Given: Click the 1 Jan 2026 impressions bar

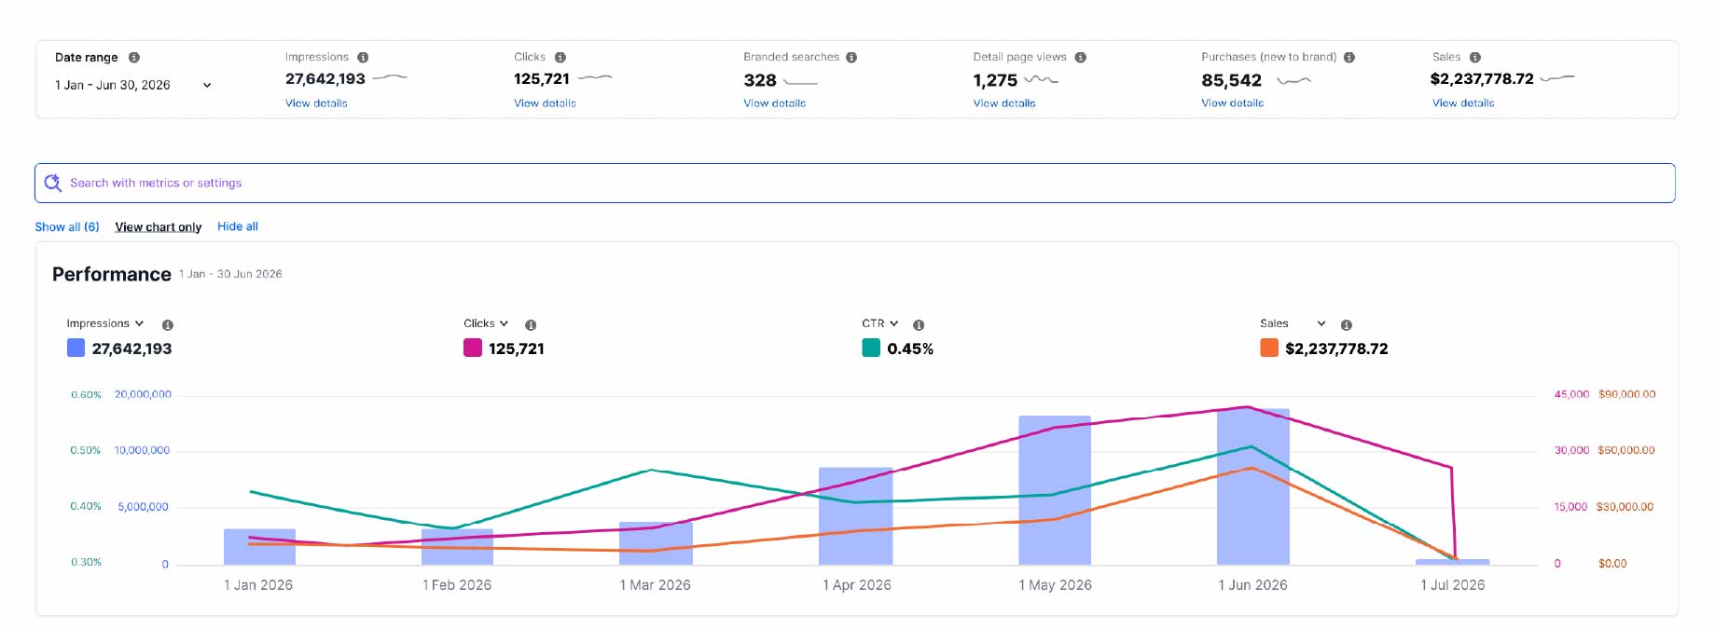Looking at the screenshot, I should (x=259, y=547).
